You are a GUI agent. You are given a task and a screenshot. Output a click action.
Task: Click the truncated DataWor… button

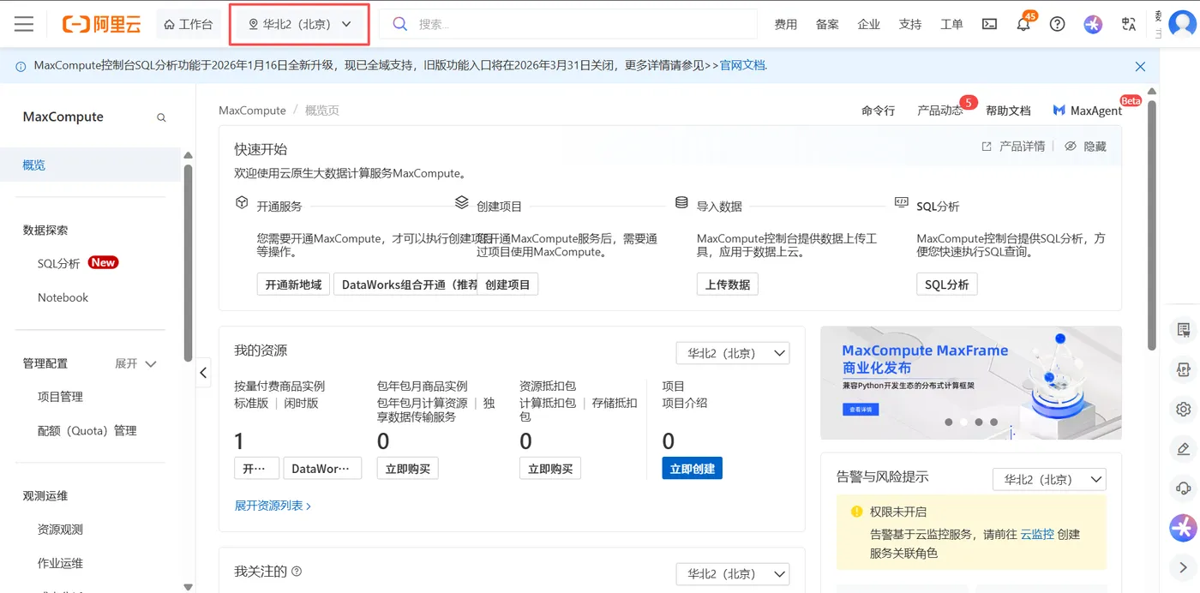tap(322, 469)
